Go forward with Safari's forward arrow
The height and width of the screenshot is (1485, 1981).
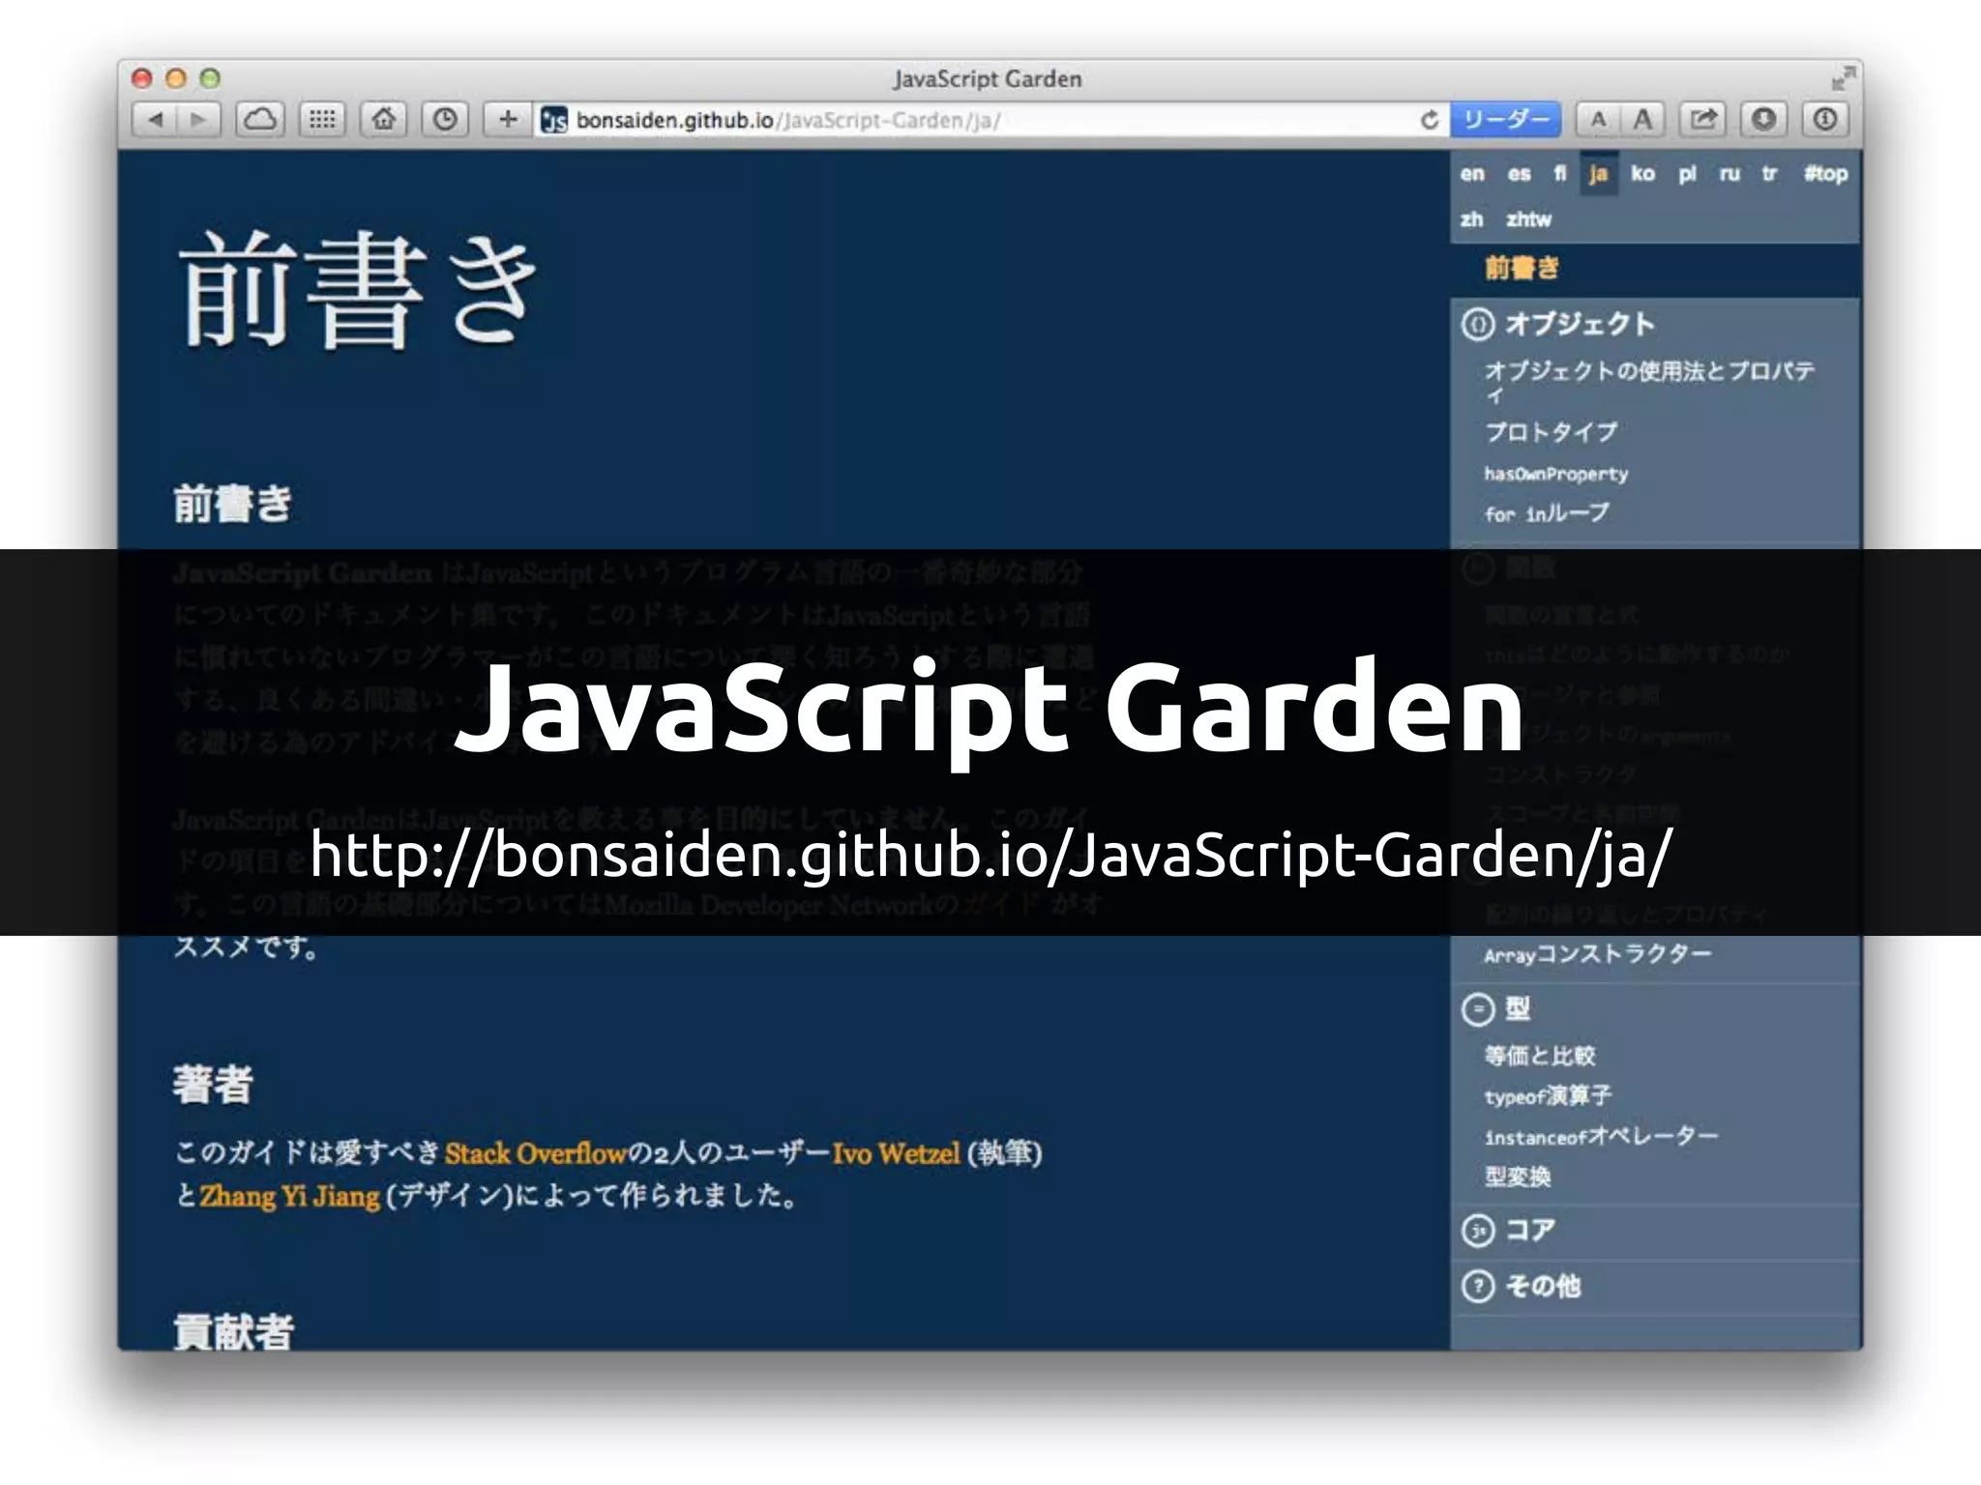pos(199,120)
